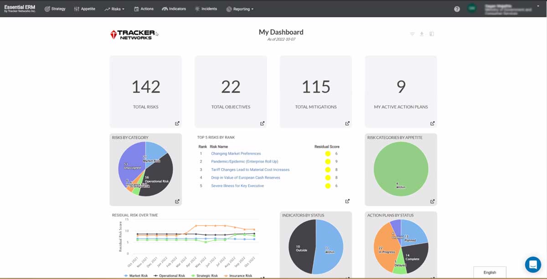Open the Risks dropdown menu
The height and width of the screenshot is (279, 547).
tap(114, 8)
